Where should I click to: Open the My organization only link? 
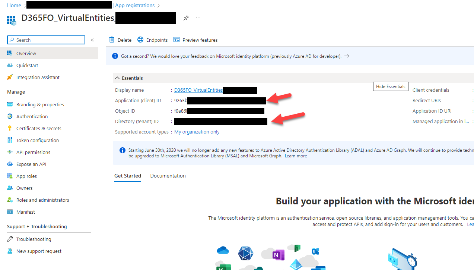click(x=197, y=132)
